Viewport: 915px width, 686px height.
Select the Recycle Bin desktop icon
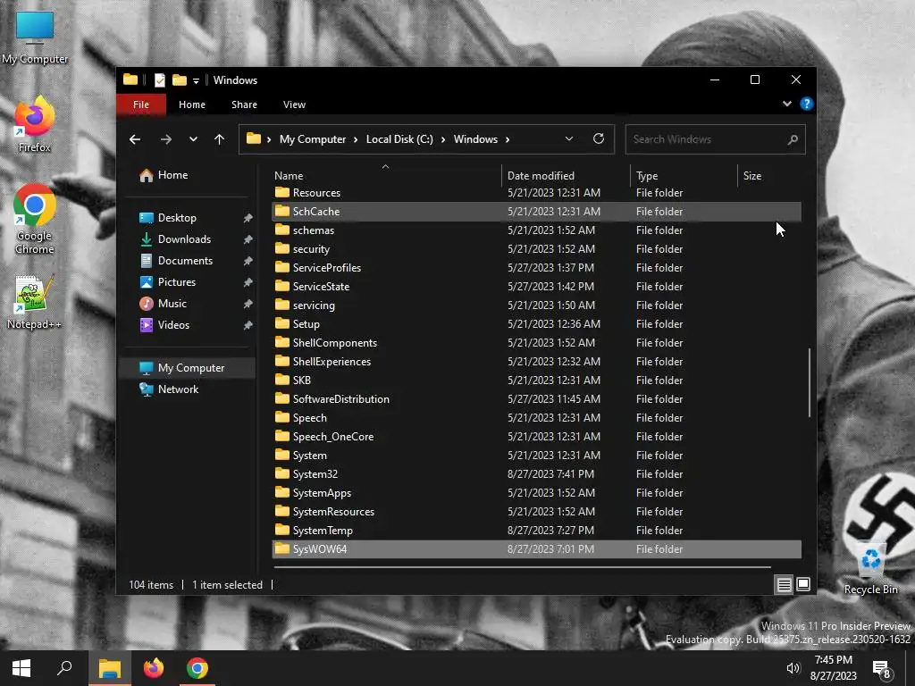tap(870, 569)
